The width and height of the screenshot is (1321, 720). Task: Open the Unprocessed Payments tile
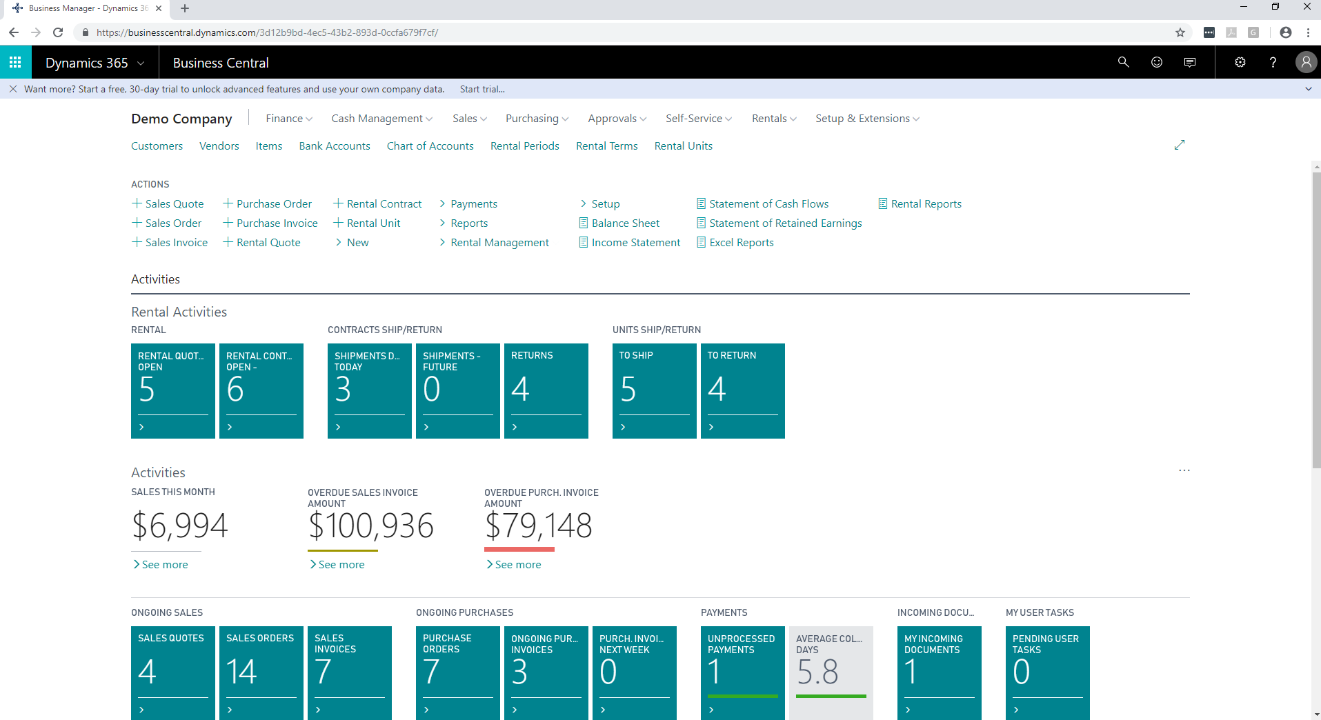coord(743,673)
